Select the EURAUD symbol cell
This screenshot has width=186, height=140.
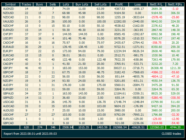click(10, 47)
